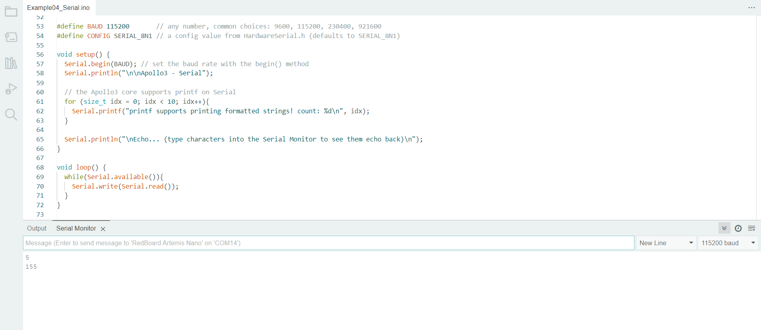
Task: Click line number 68 in the gutter
Action: [40, 168]
